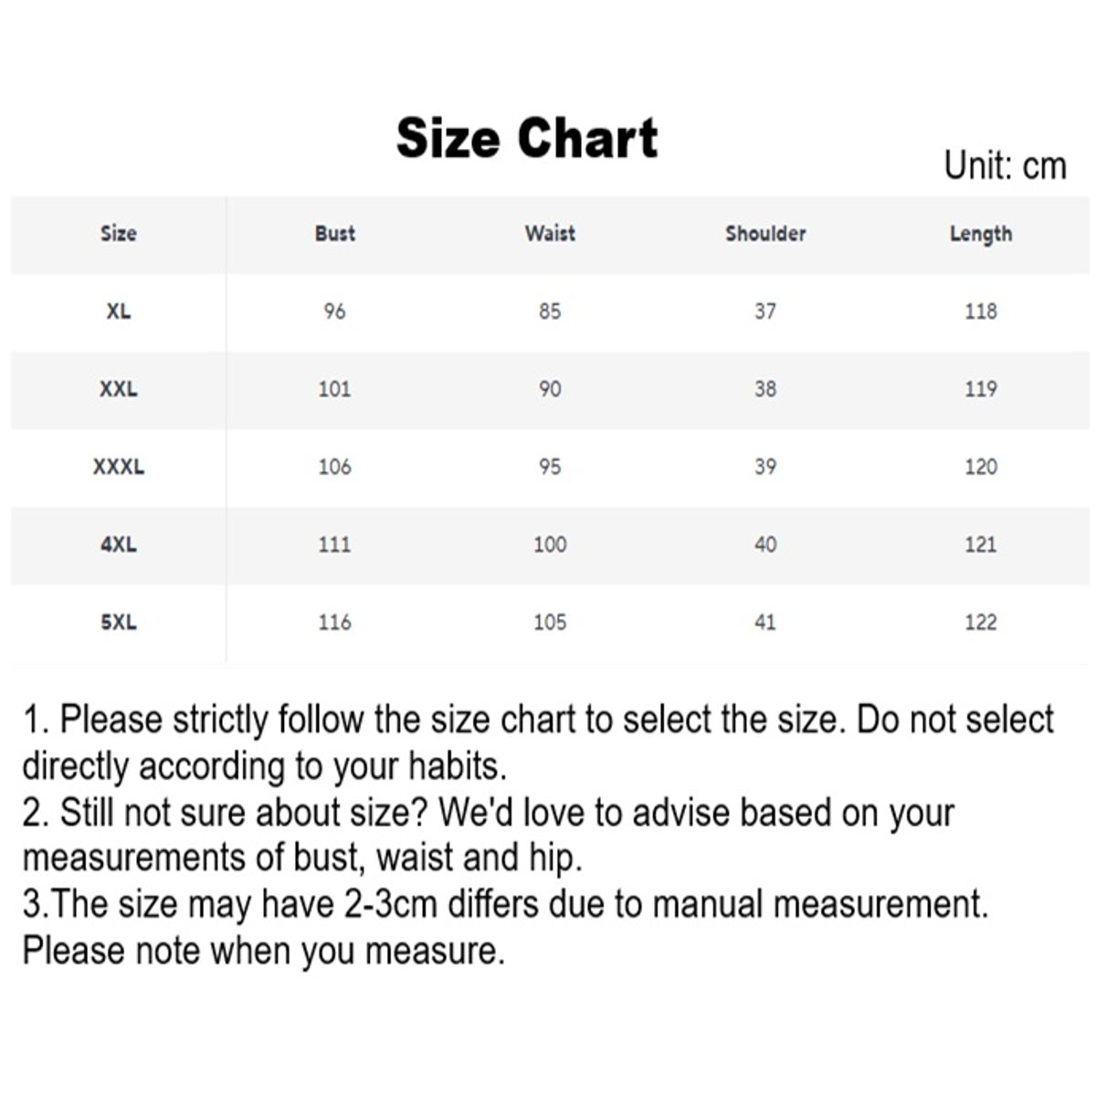Click the XL bust value 96
This screenshot has height=1096, width=1096.
pos(334,311)
